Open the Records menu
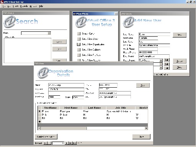Screen dimensions: 196x147 coord(24,6)
